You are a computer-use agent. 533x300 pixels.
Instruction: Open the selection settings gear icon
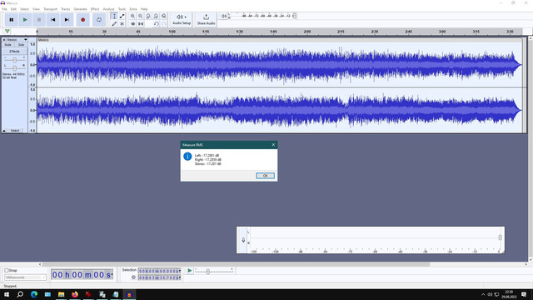(x=133, y=277)
